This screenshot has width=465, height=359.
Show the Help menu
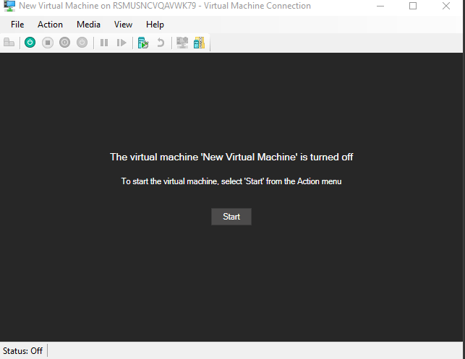coord(155,25)
